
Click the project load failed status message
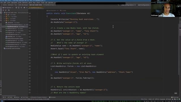click(26, 99)
